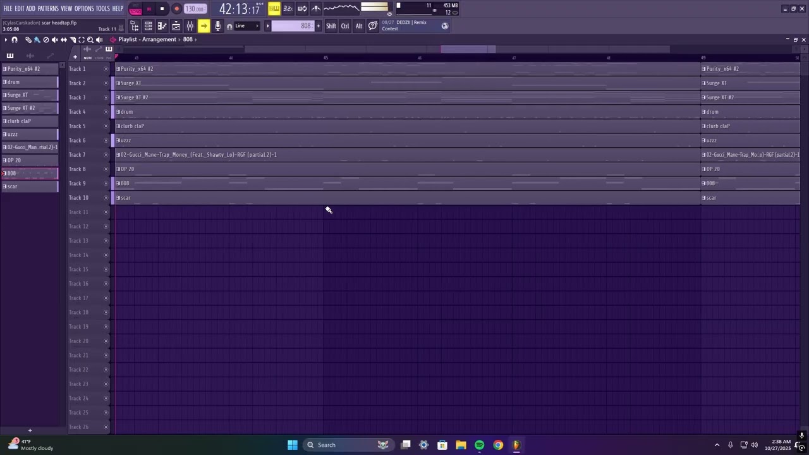The height and width of the screenshot is (455, 809).
Task: Select clurb claP in picker panel
Action: [x=30, y=121]
